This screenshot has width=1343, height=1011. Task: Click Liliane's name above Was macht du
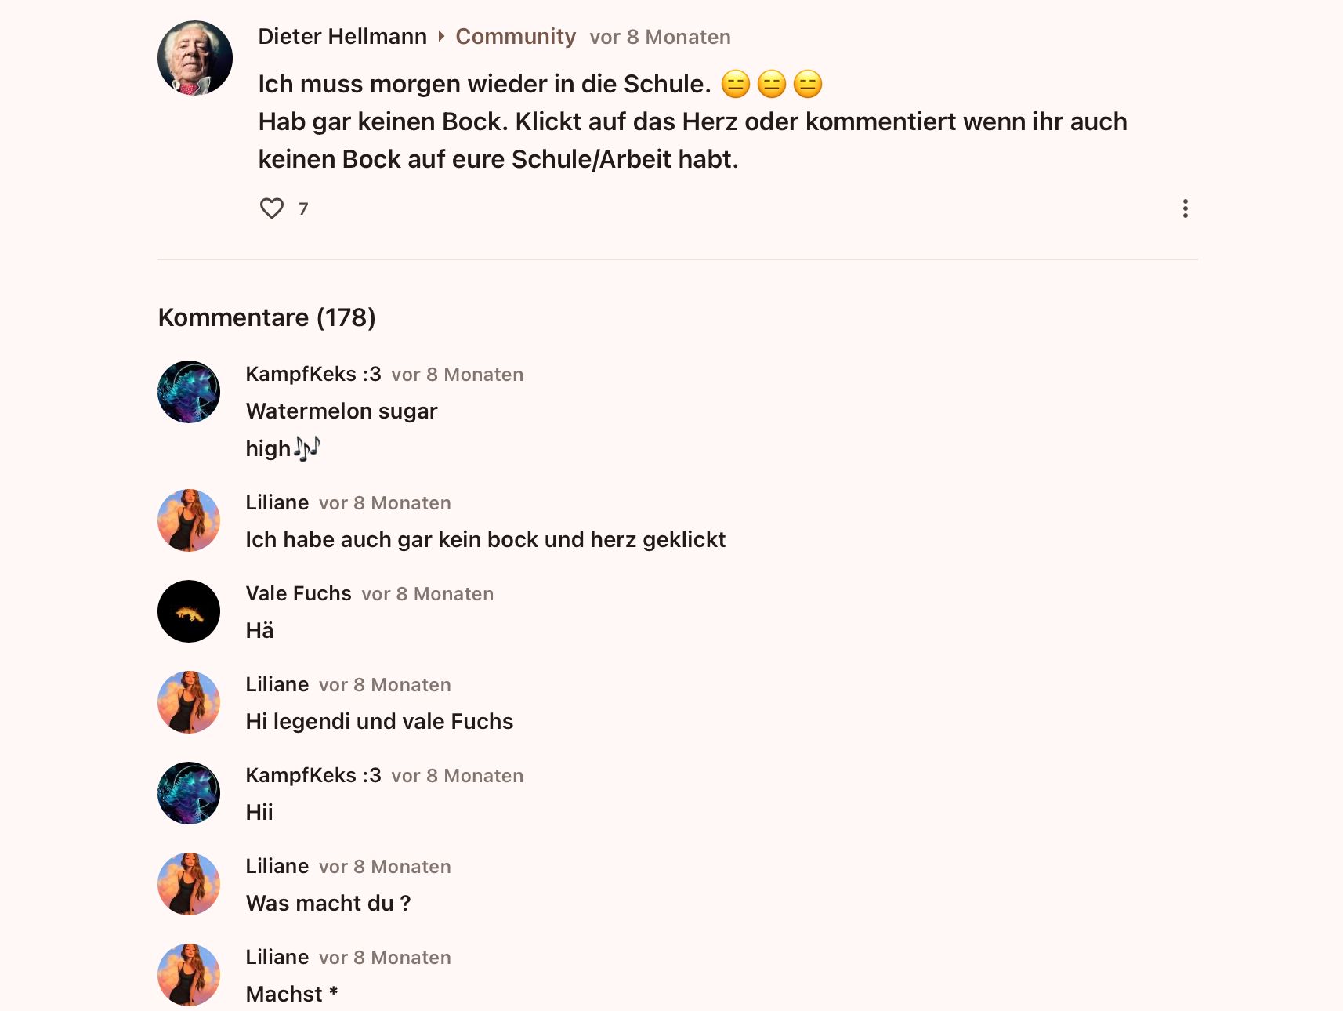(277, 867)
